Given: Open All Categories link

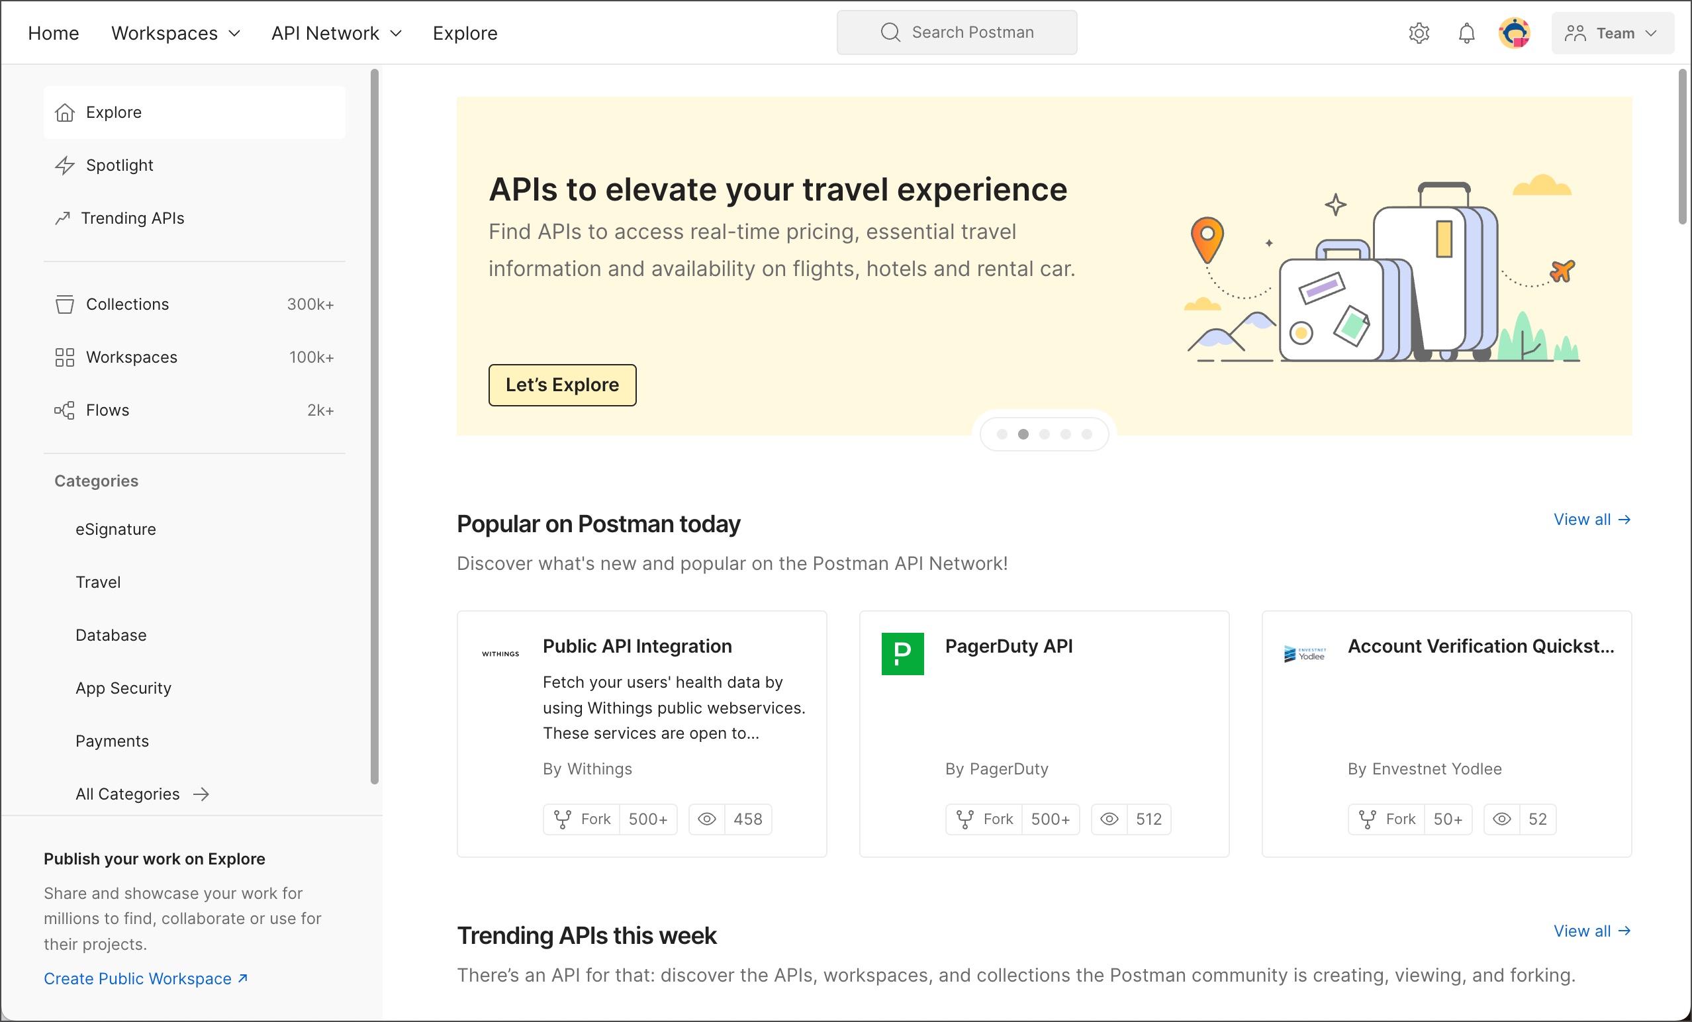Looking at the screenshot, I should (142, 794).
